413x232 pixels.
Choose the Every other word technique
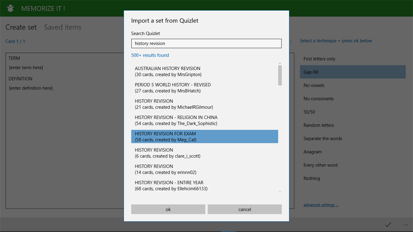[353, 165]
